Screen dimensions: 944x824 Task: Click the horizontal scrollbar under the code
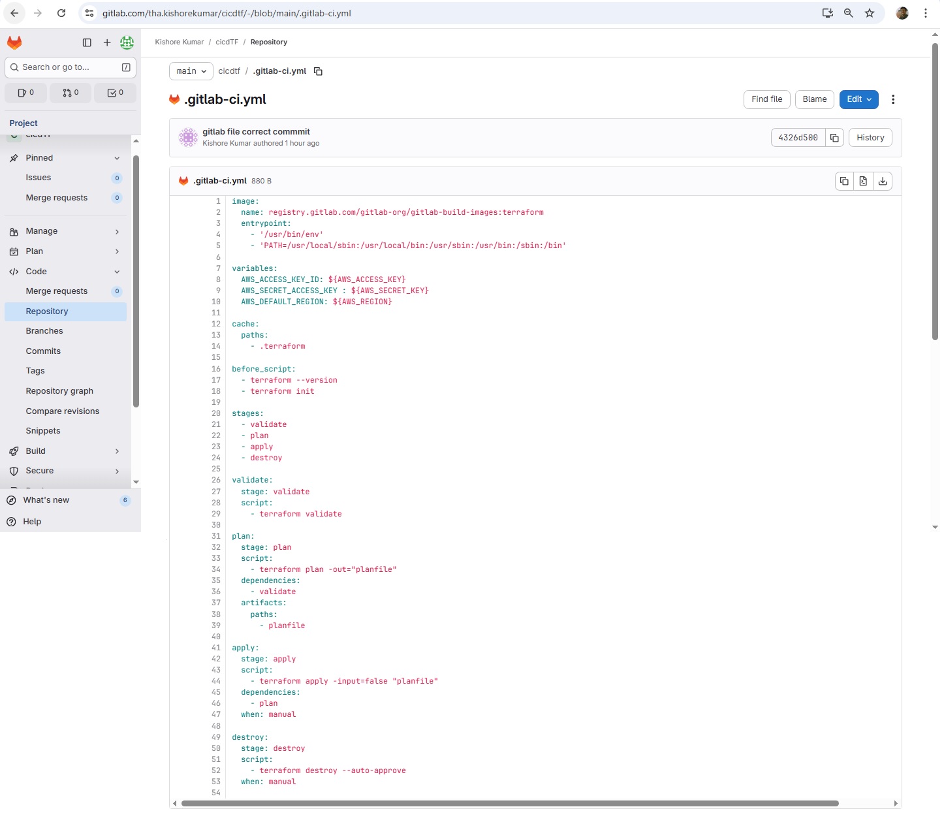(509, 803)
